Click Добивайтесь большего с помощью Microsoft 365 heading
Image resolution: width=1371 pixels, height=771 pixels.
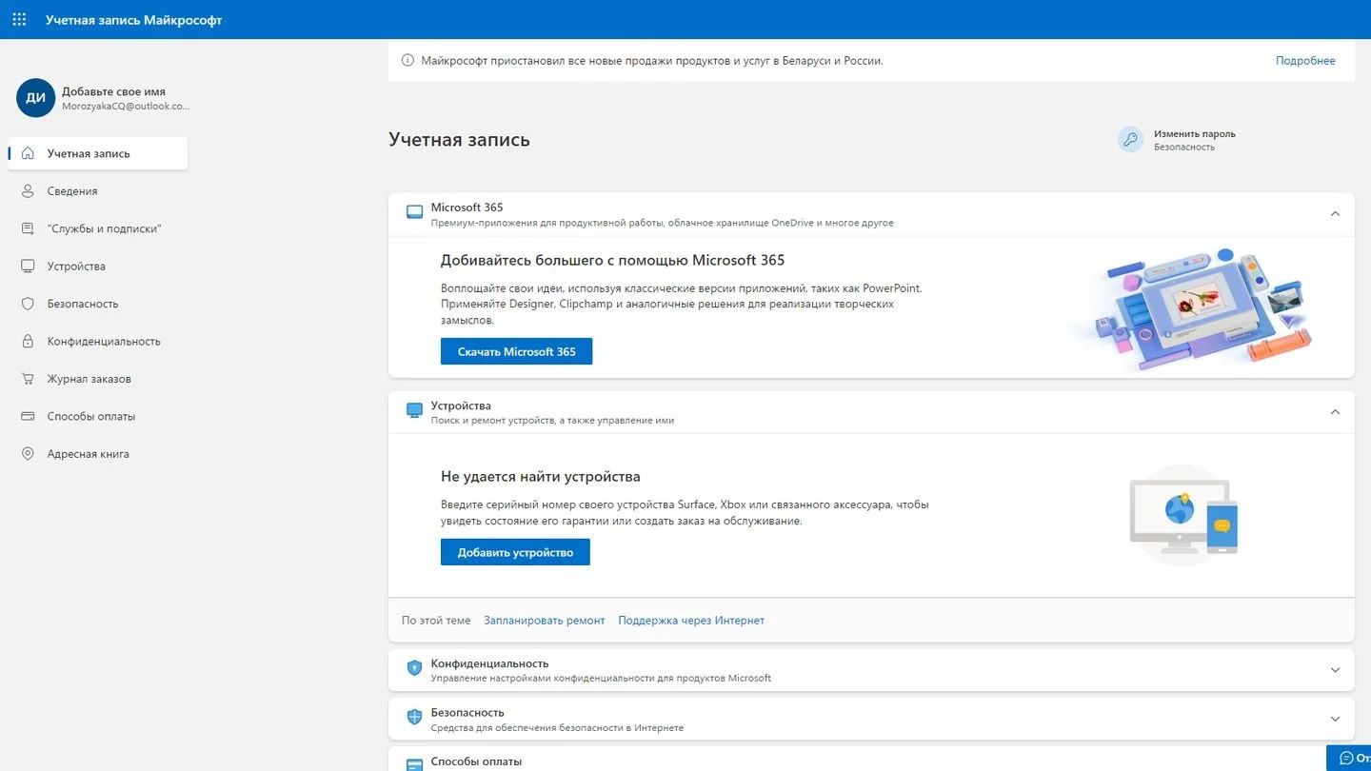(x=612, y=260)
